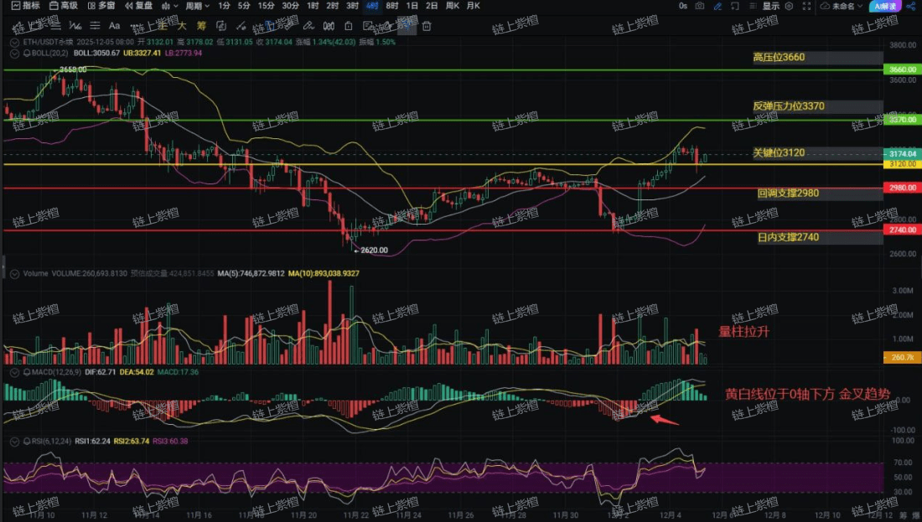Image resolution: width=922 pixels, height=522 pixels.
Task: Select the 关键位3120 label
Action: pos(779,152)
